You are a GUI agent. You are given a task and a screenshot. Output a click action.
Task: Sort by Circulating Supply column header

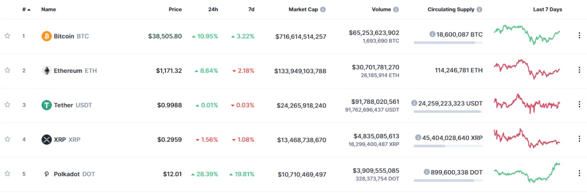coord(451,9)
